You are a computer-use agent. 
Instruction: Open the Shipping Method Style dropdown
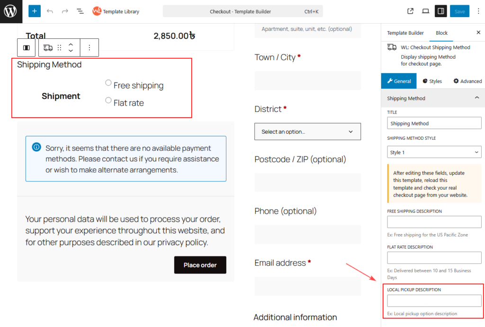pos(434,152)
